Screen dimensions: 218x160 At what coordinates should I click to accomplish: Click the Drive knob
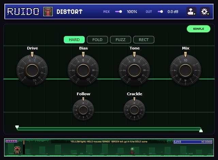pyautogui.click(x=32, y=70)
